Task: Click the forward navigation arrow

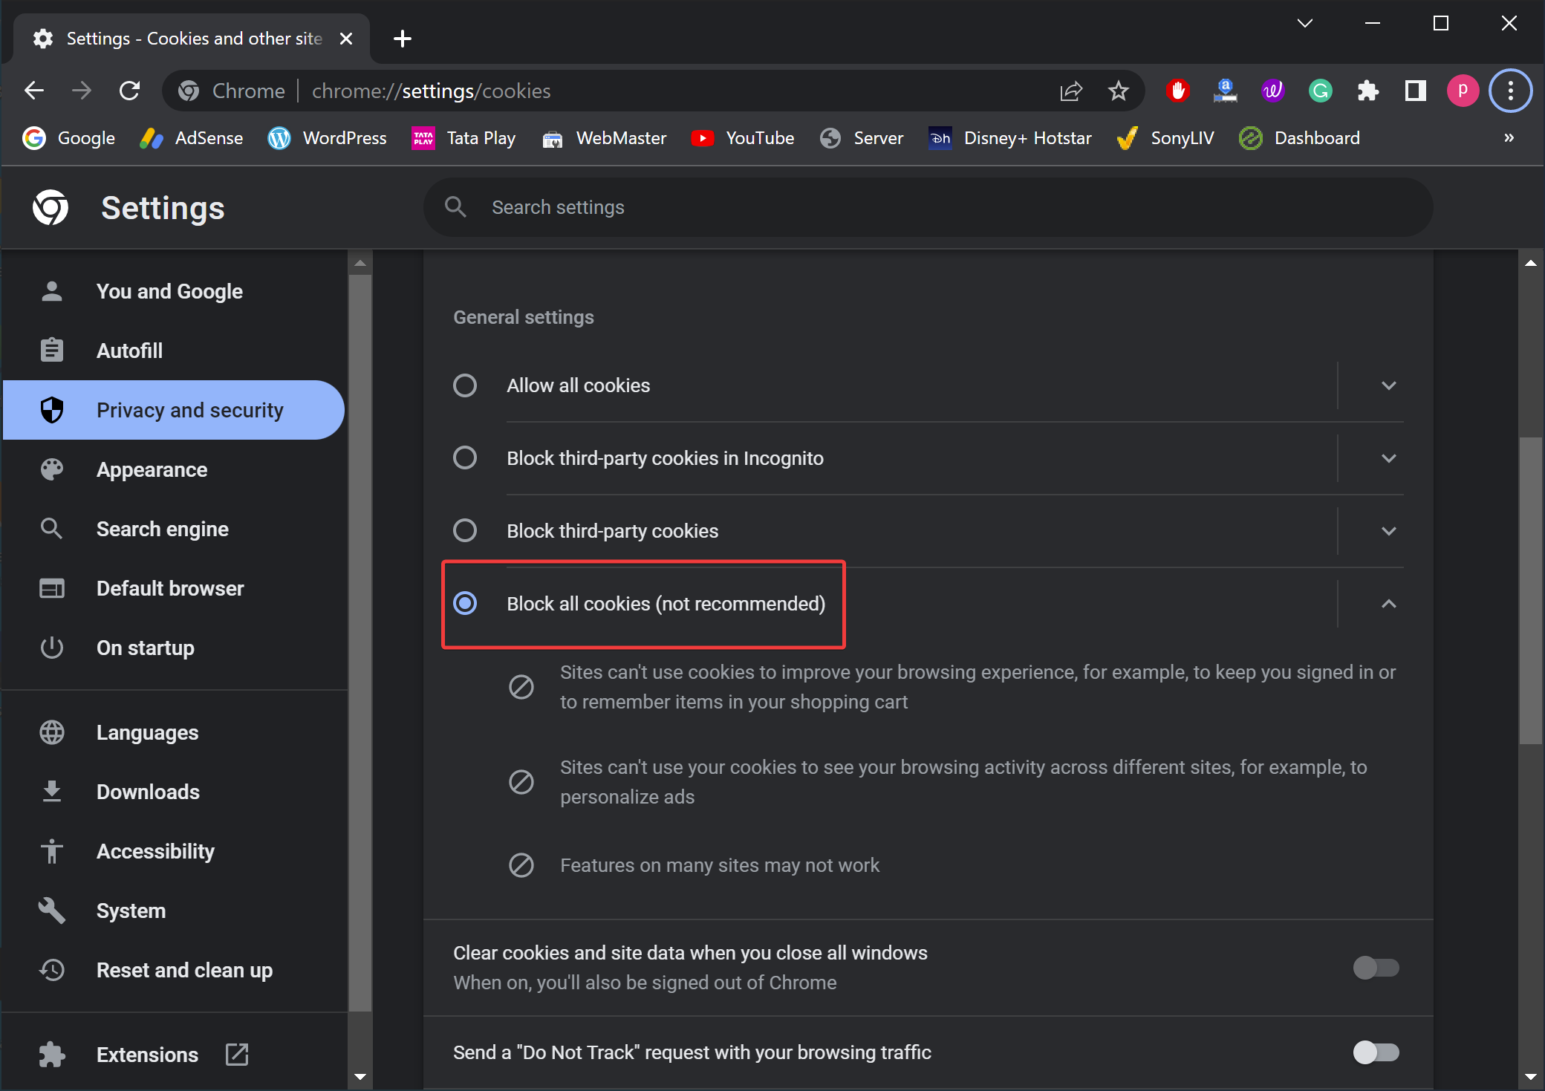Action: point(82,91)
